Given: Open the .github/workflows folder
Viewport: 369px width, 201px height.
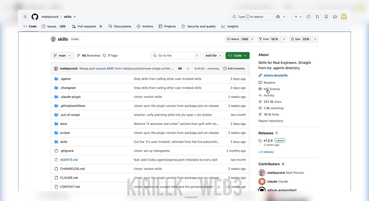Looking at the screenshot, I should pyautogui.click(x=73, y=106).
